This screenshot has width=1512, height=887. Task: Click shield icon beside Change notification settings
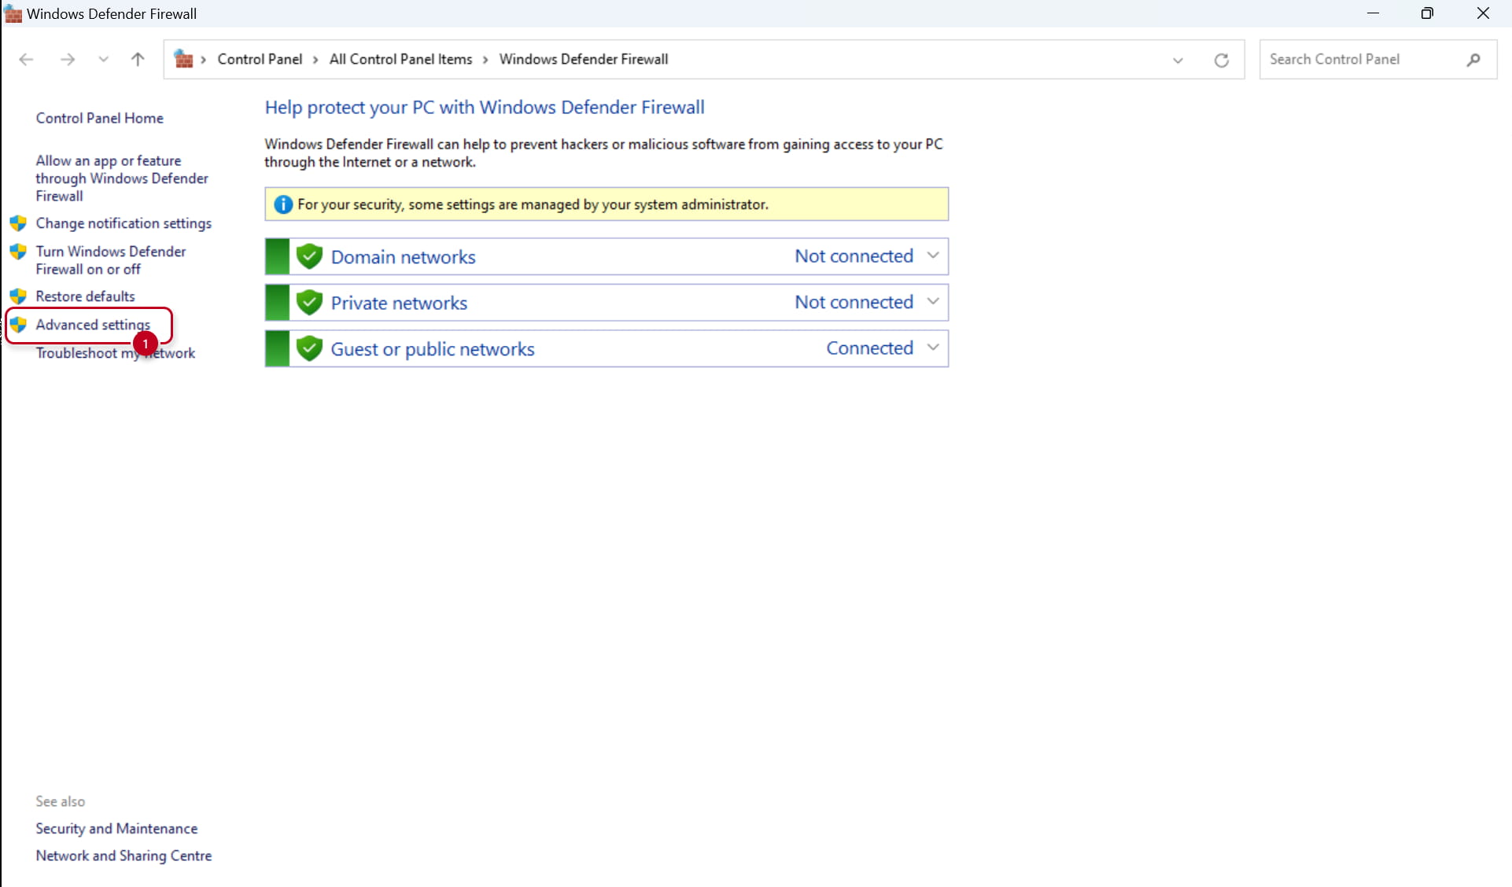18,223
